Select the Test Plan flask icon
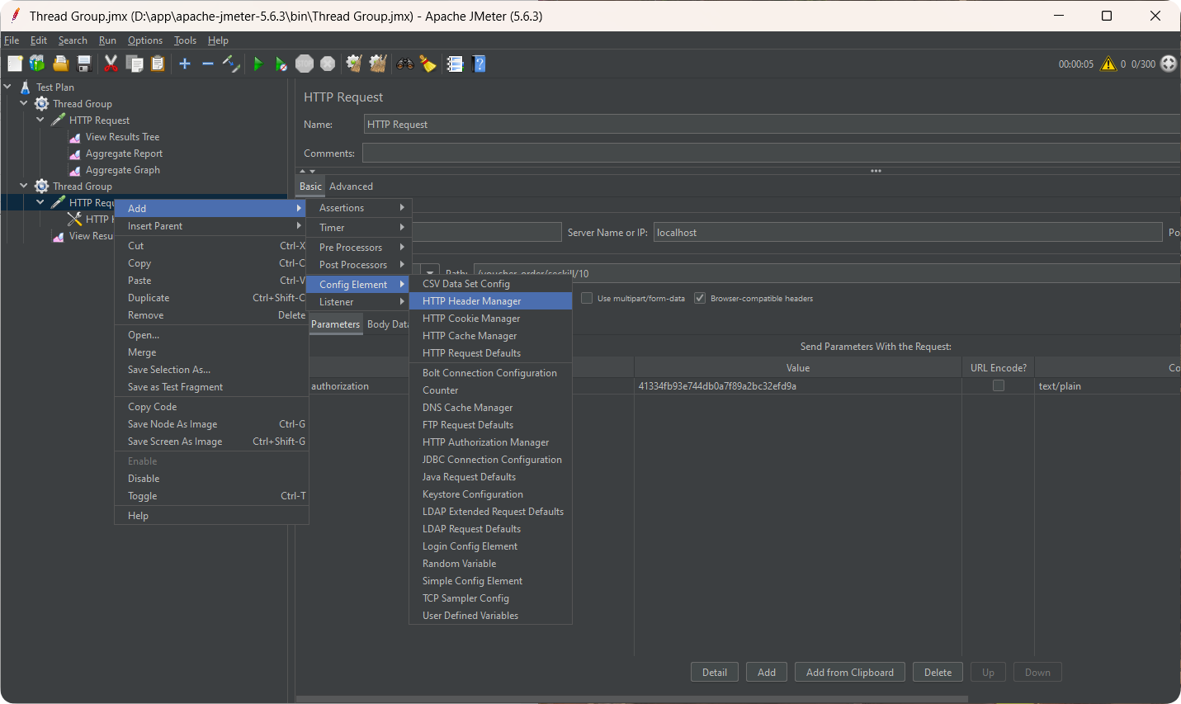The image size is (1181, 704). point(26,87)
